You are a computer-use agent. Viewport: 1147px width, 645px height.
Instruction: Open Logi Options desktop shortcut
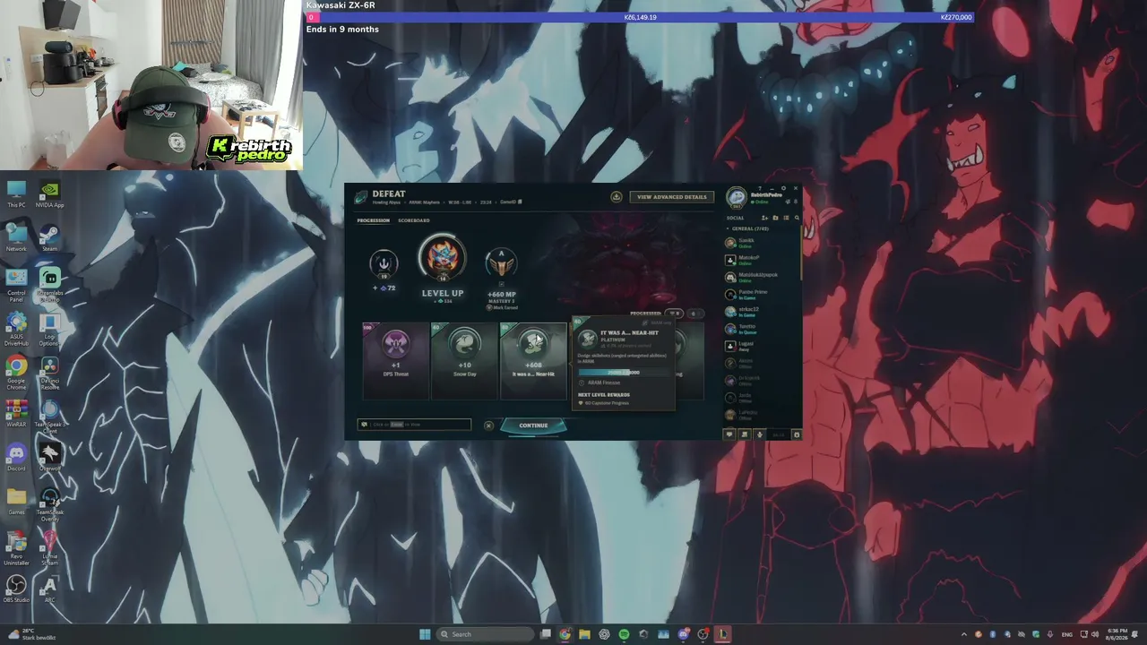click(x=49, y=329)
